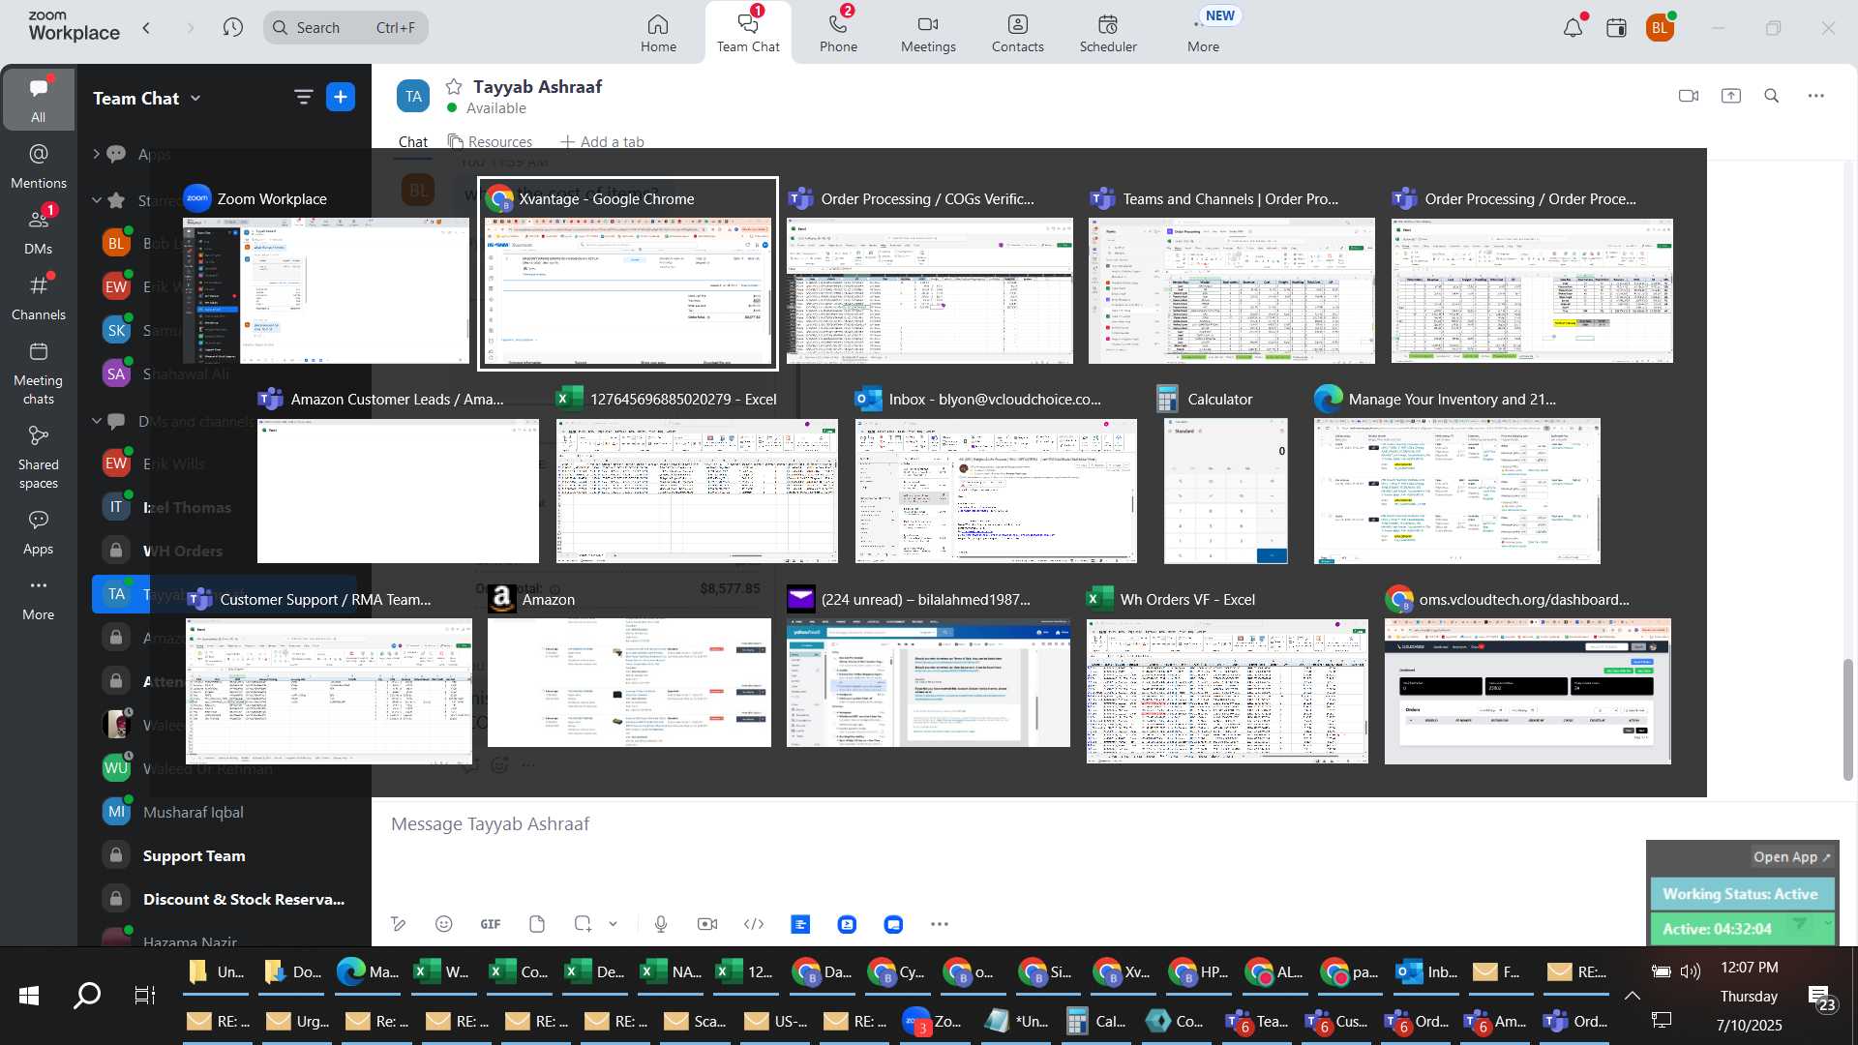Open the Home tab in Zoom
The image size is (1858, 1045).
click(x=658, y=33)
